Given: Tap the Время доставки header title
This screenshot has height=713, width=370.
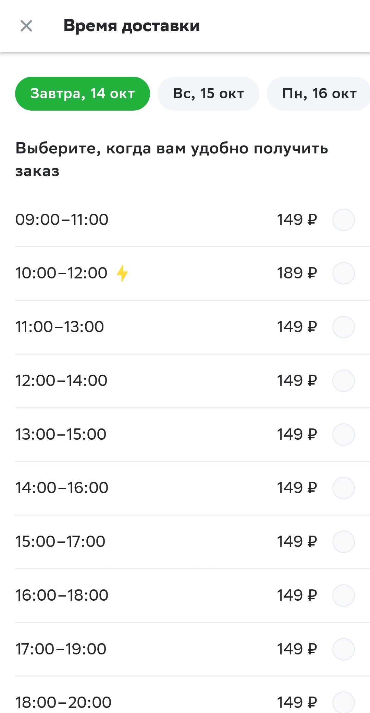Looking at the screenshot, I should click(x=132, y=26).
